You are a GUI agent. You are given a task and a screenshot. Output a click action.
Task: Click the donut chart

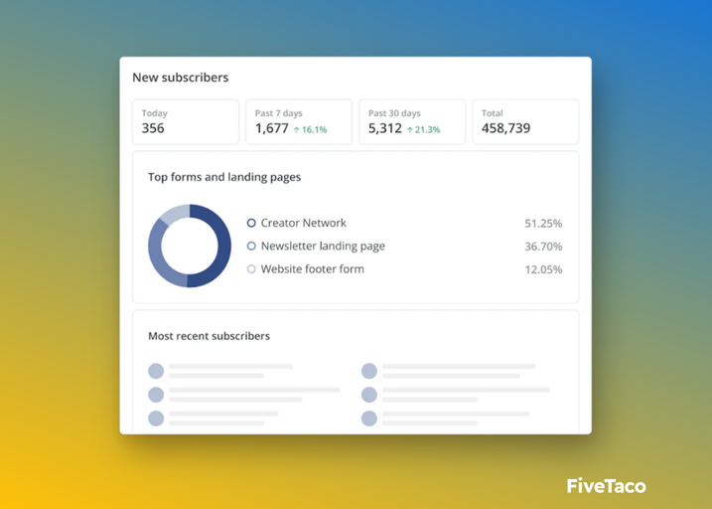click(190, 246)
